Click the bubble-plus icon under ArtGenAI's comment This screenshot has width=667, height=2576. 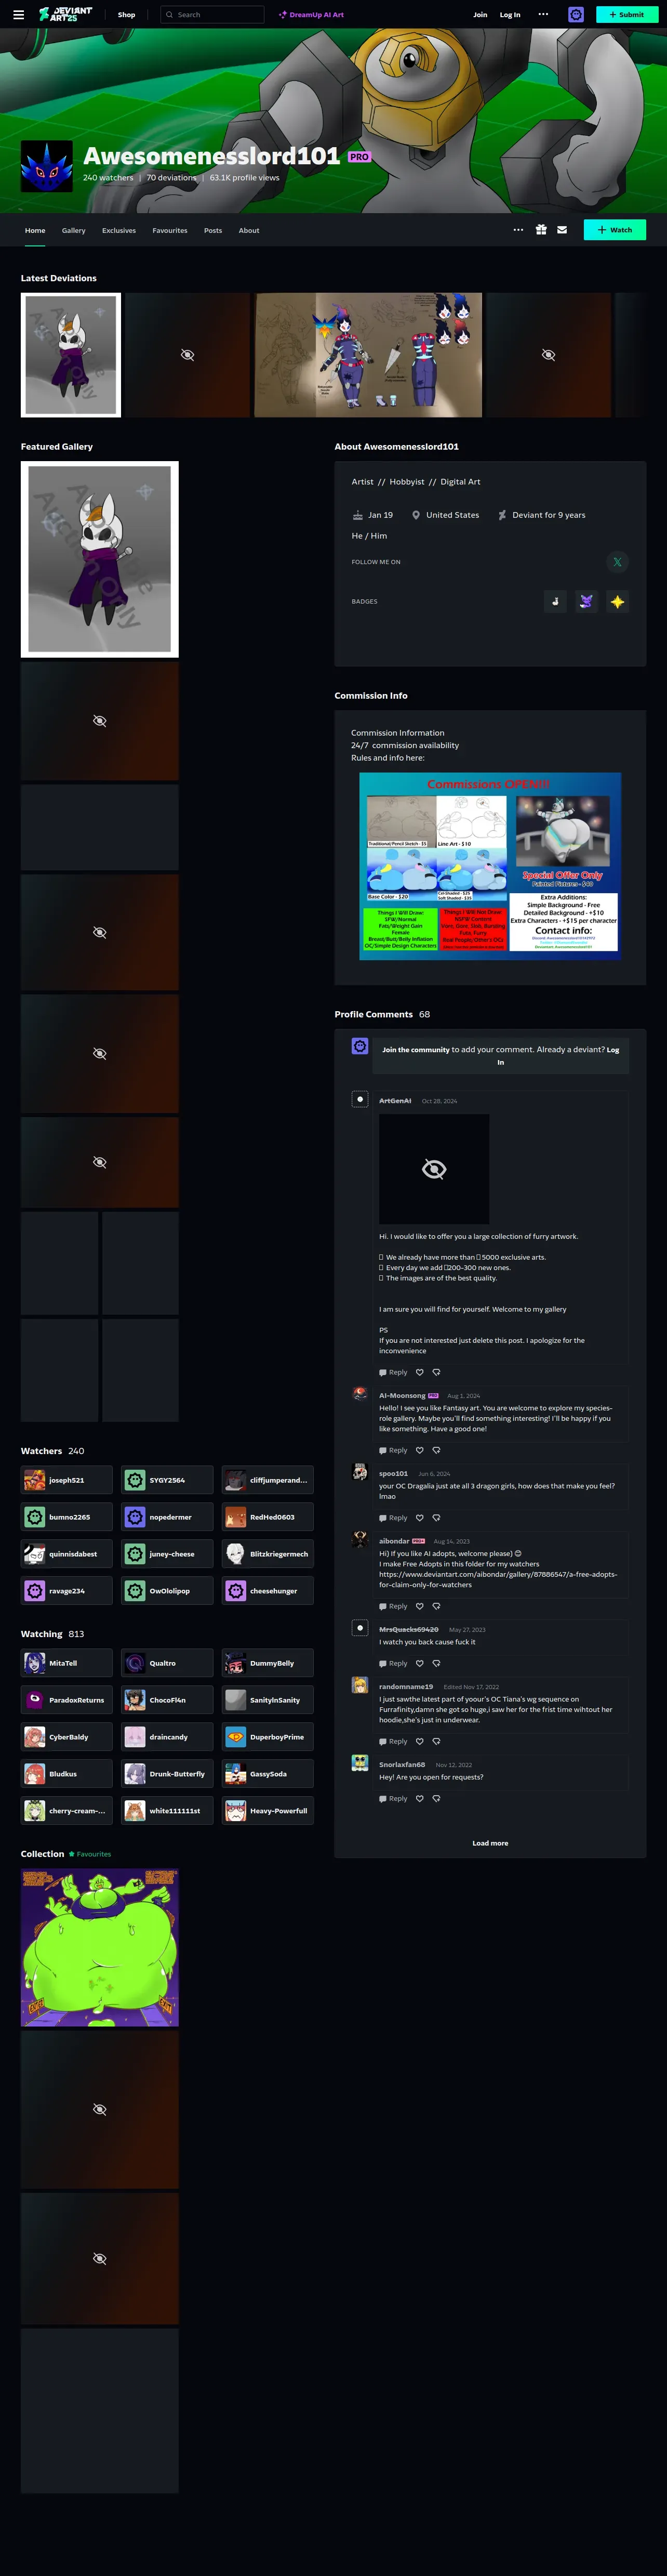[436, 1372]
